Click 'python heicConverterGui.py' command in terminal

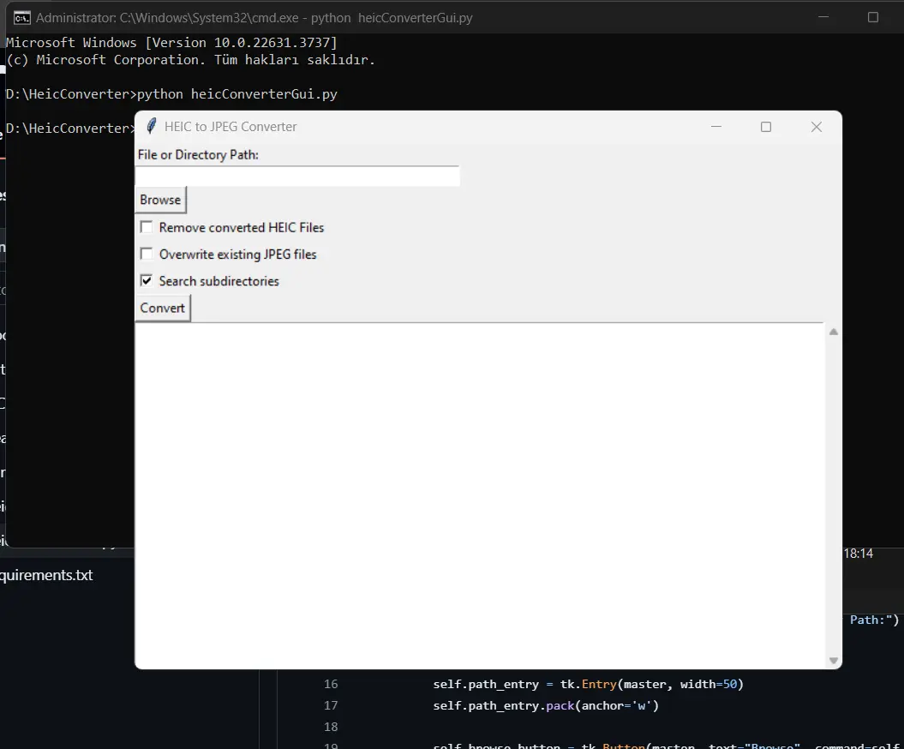237,94
